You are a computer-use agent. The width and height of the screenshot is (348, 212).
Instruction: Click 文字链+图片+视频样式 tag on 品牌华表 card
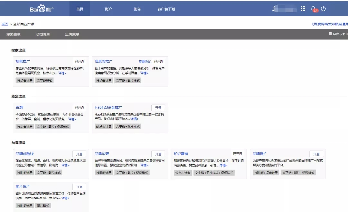coord(132,172)
